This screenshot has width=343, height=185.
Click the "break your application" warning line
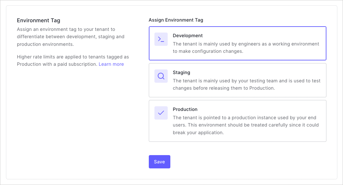click(198, 133)
